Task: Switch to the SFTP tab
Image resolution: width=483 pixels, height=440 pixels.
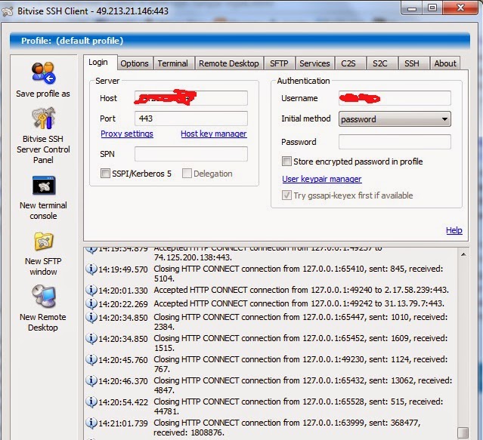Action: tap(280, 63)
